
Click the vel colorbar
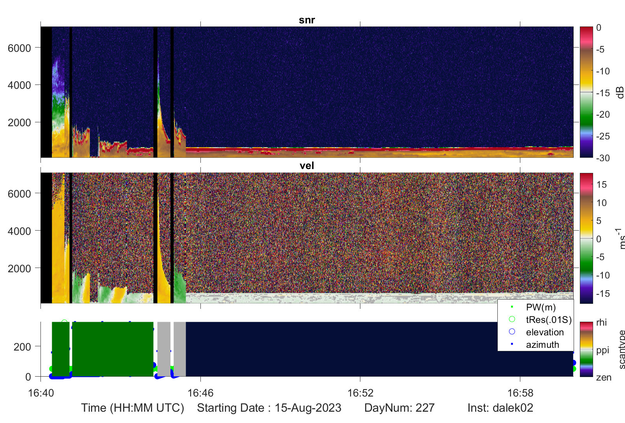coord(586,238)
